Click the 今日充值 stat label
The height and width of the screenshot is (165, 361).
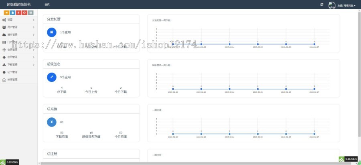pos(121,137)
